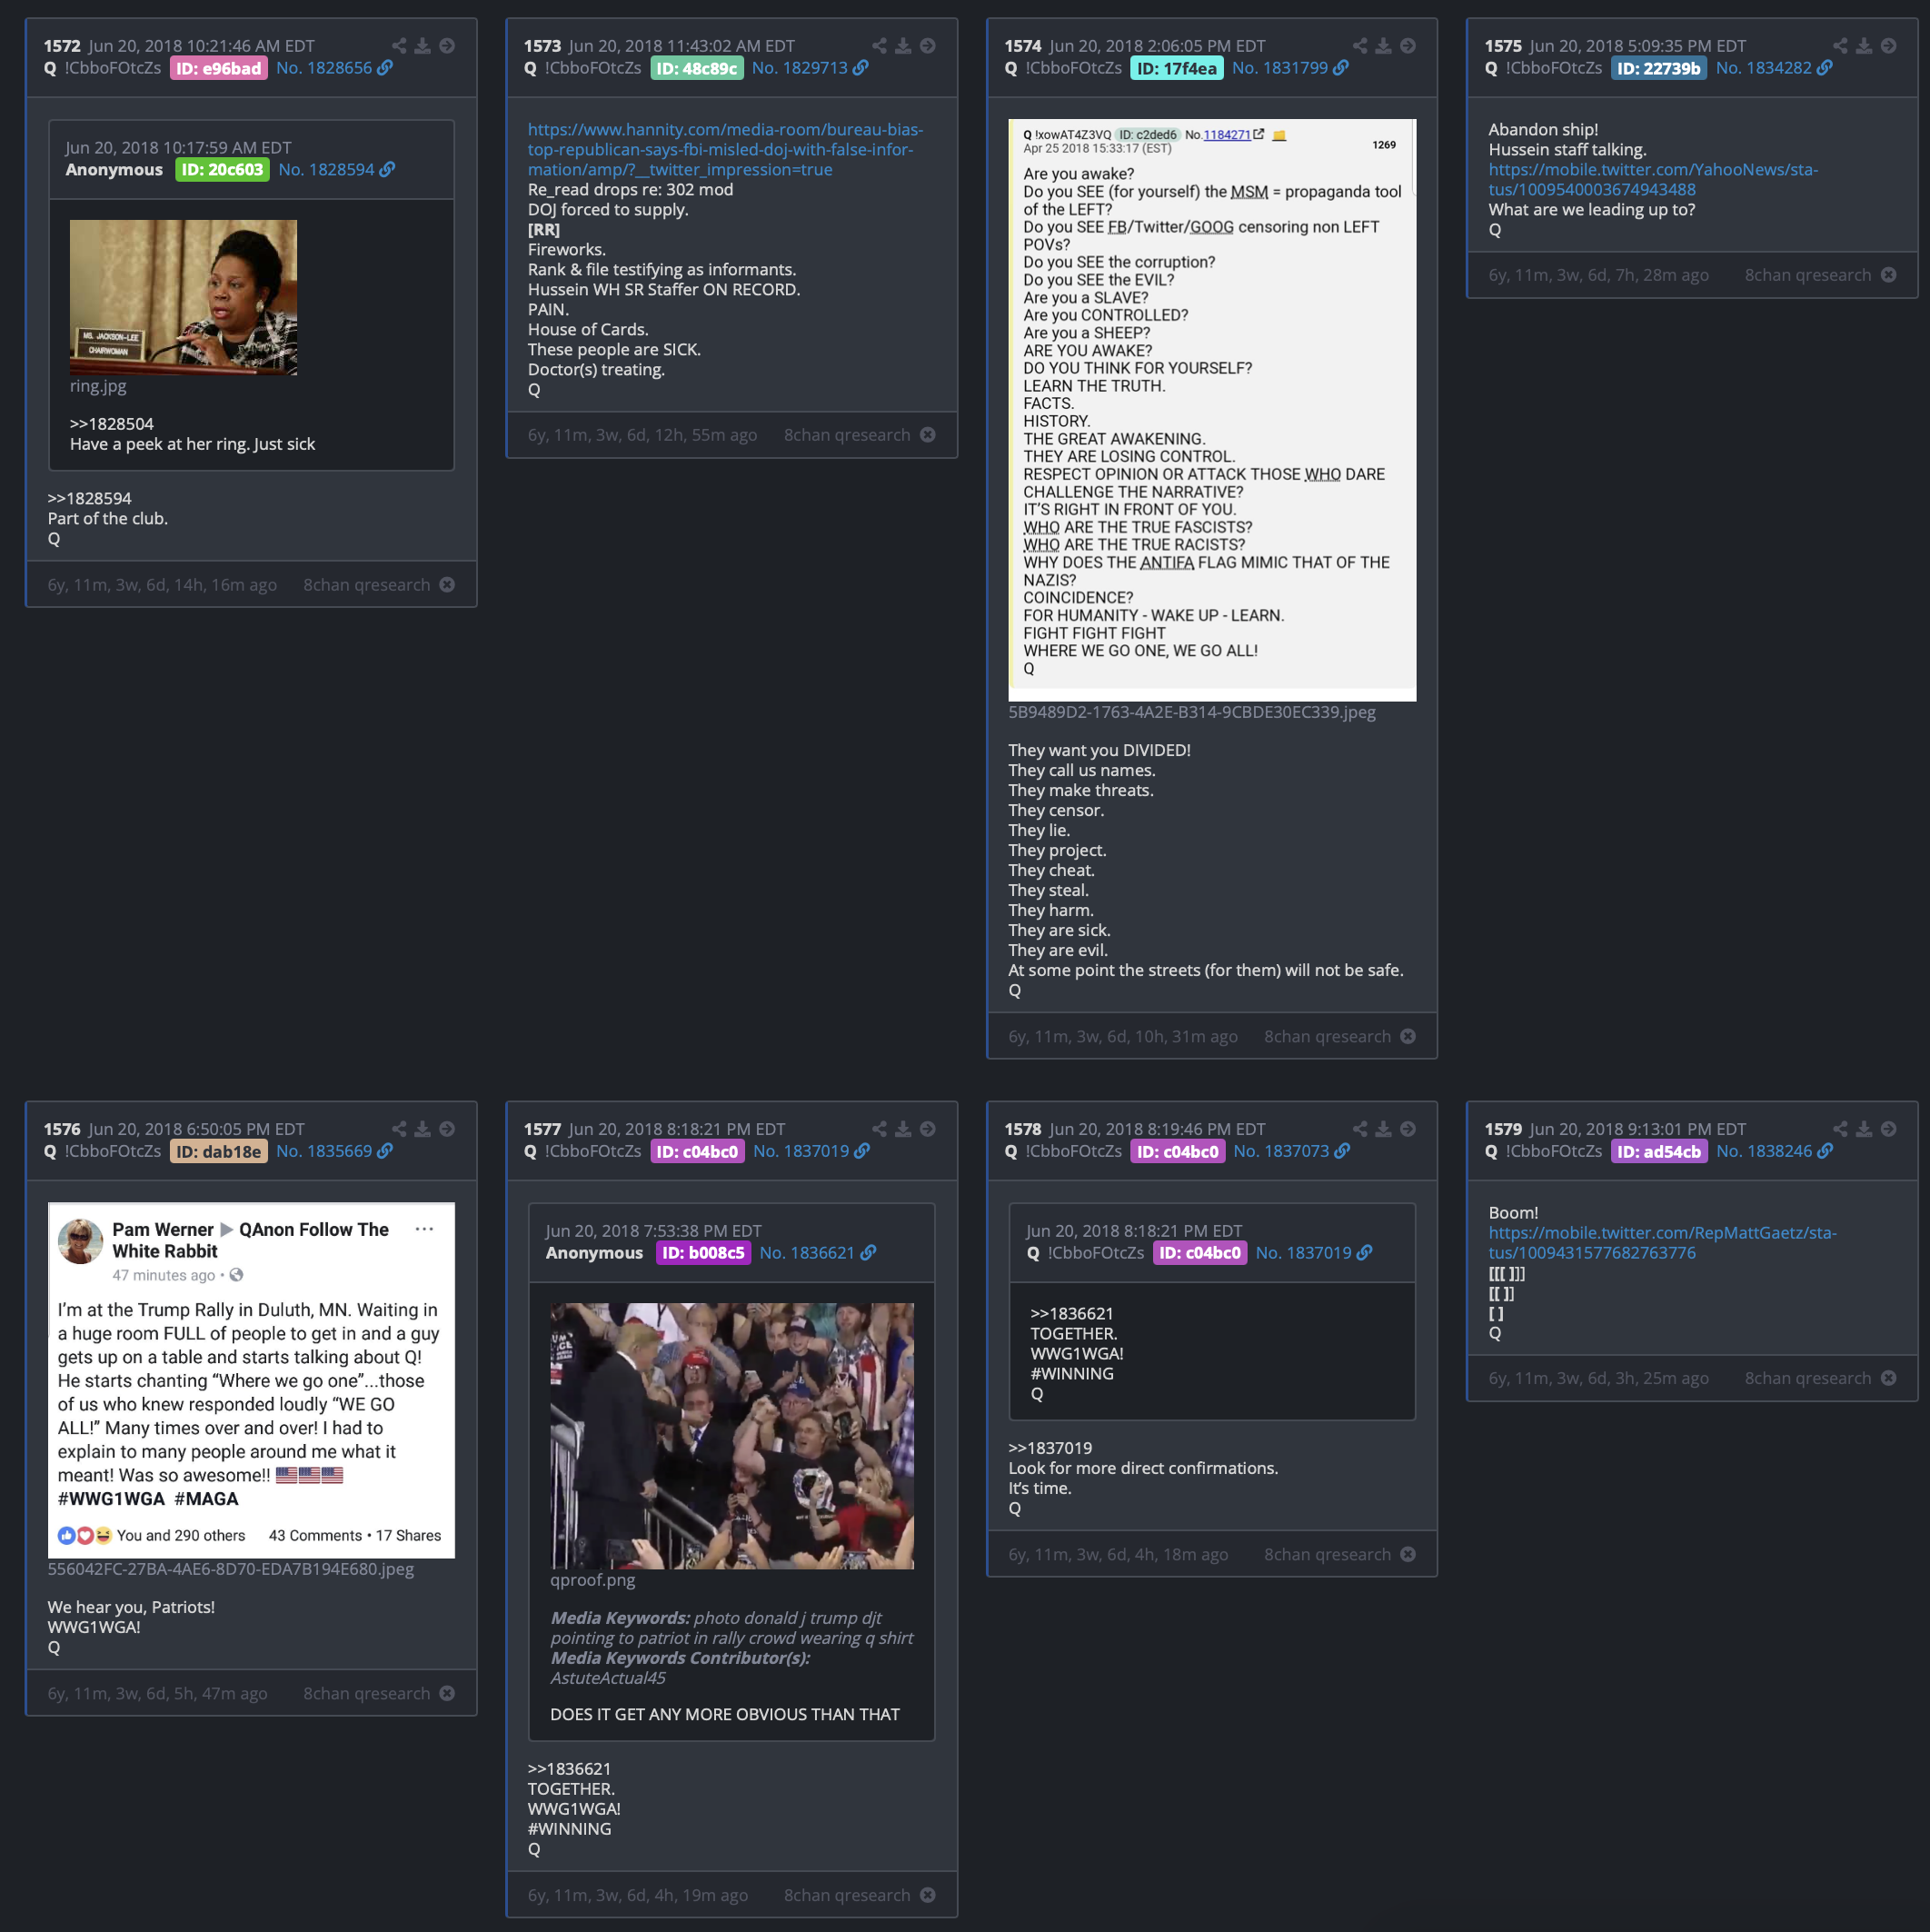
Task: Open link No. 1834282
Action: click(x=1774, y=68)
